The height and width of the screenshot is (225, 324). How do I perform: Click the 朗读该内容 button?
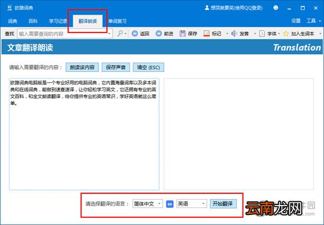pyautogui.click(x=82, y=67)
